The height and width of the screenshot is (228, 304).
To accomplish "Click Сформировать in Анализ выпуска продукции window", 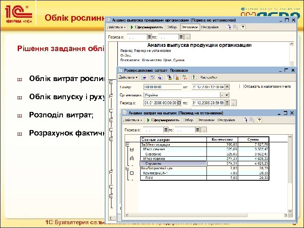I will pos(147,27).
